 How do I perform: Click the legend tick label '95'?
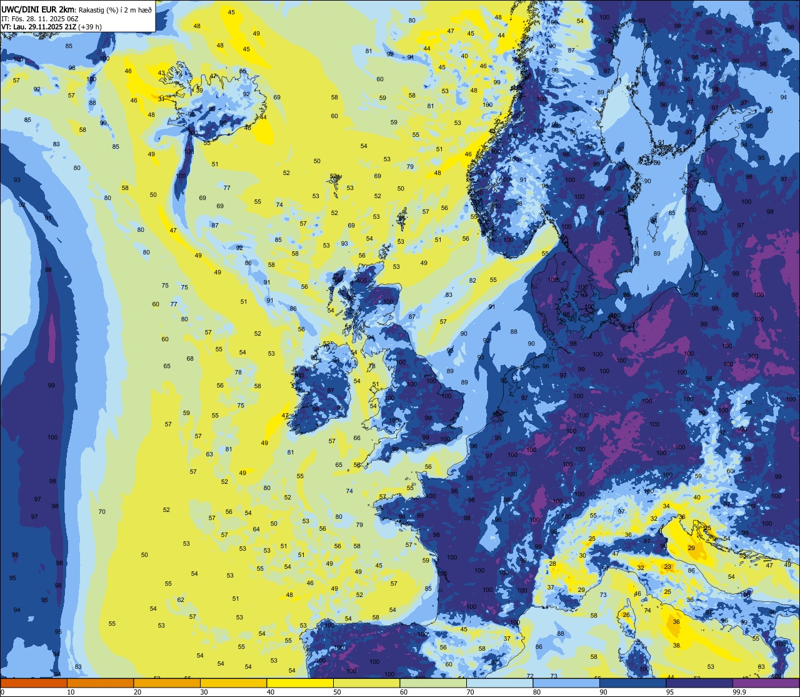670,692
